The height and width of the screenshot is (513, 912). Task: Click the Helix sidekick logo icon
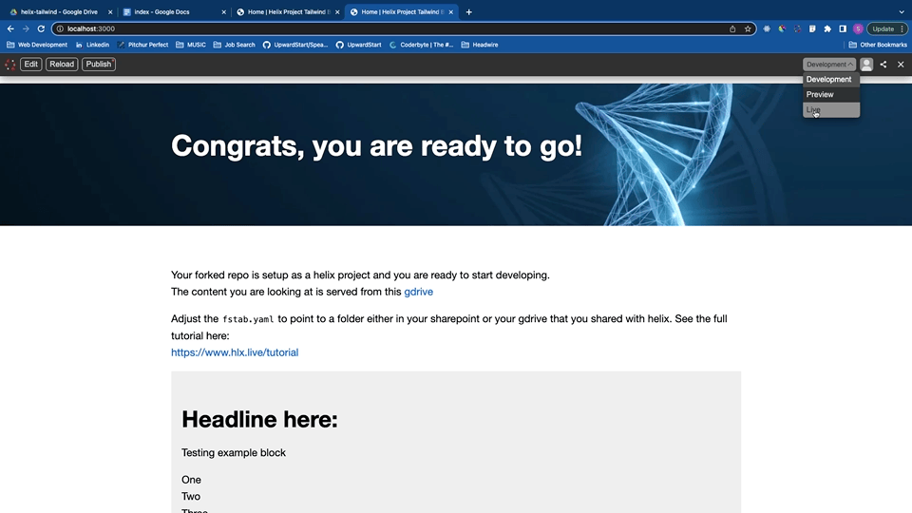pos(10,65)
